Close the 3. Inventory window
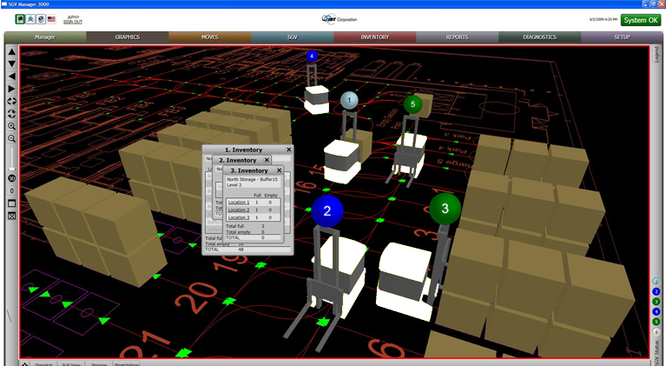 (280, 170)
